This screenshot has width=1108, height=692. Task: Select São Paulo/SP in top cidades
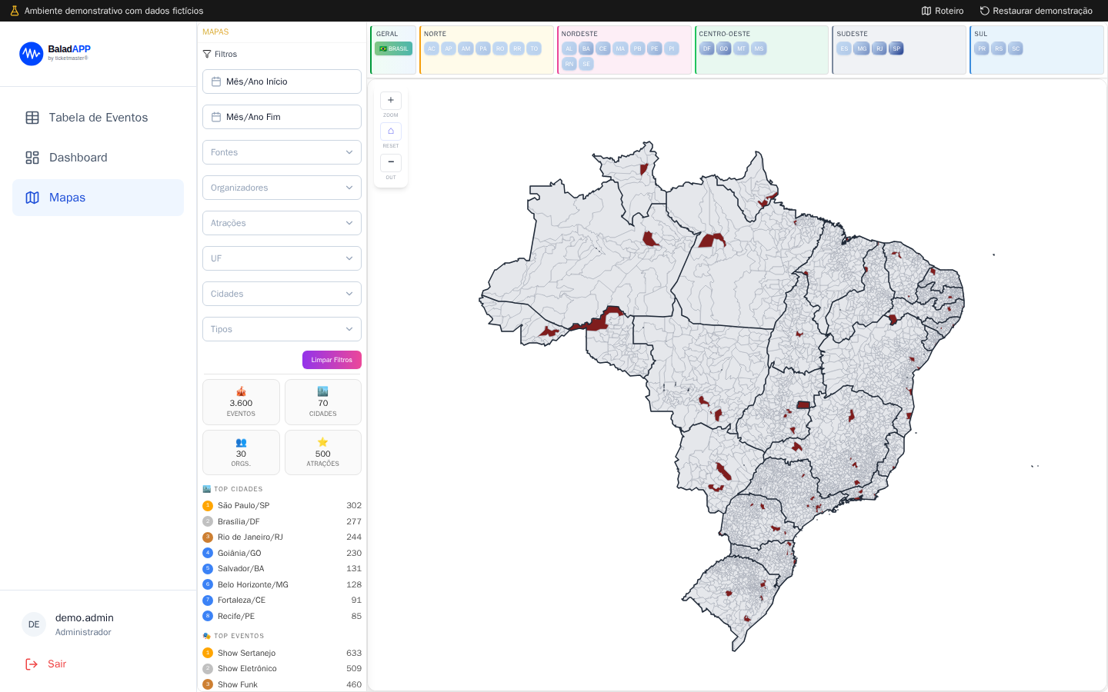(x=282, y=506)
